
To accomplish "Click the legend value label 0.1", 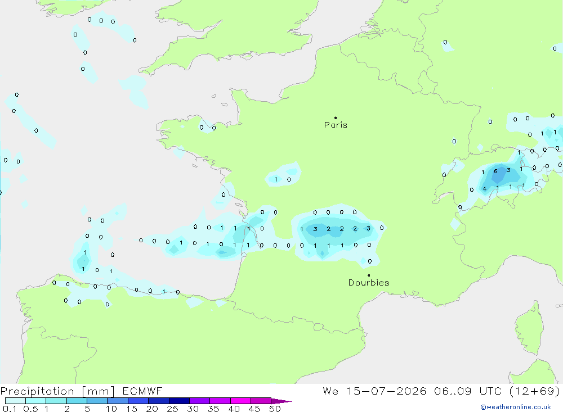I will (x=10, y=409).
